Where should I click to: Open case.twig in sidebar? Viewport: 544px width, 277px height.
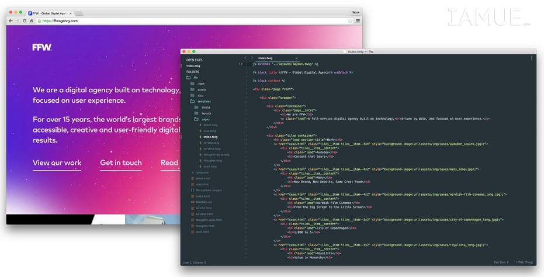pyautogui.click(x=210, y=131)
